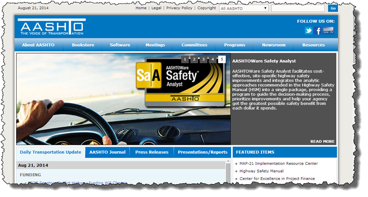
Task: Select slide 5 in the banner carousel
Action: pyautogui.click(x=222, y=60)
